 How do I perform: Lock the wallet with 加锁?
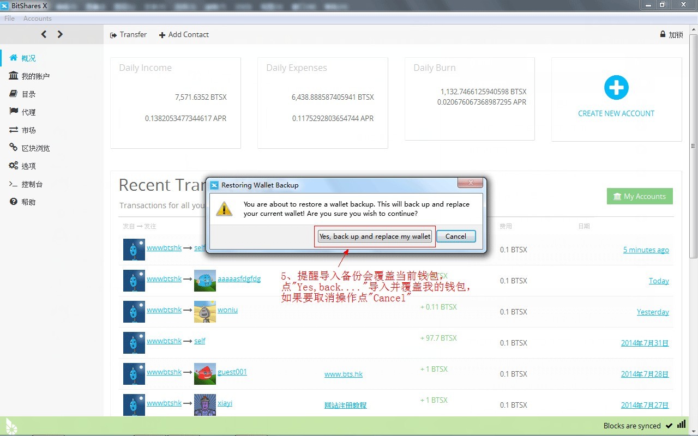tap(671, 34)
